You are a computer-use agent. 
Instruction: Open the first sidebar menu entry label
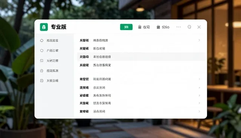[52, 40]
